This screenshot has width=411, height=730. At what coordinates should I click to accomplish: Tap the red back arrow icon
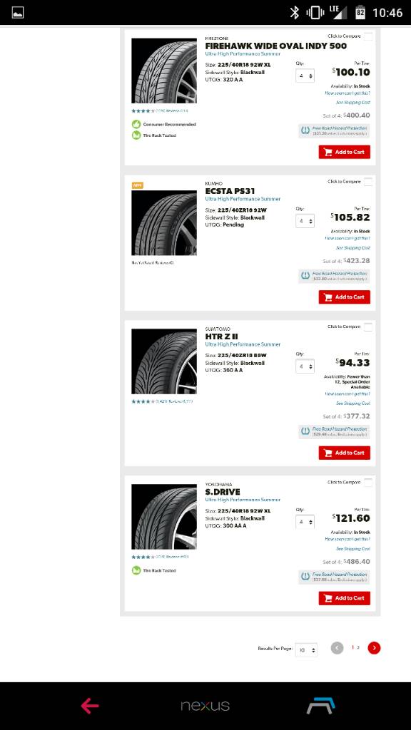[x=90, y=706]
